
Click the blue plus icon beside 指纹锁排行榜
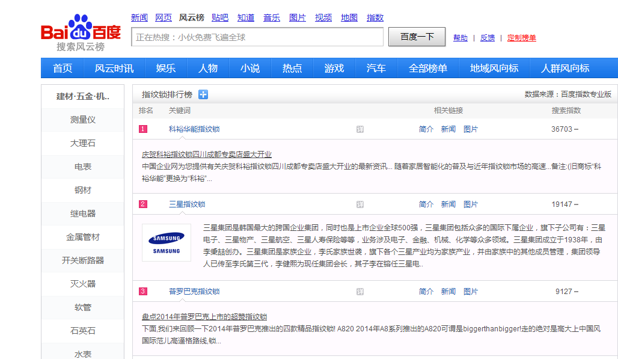[x=203, y=94]
